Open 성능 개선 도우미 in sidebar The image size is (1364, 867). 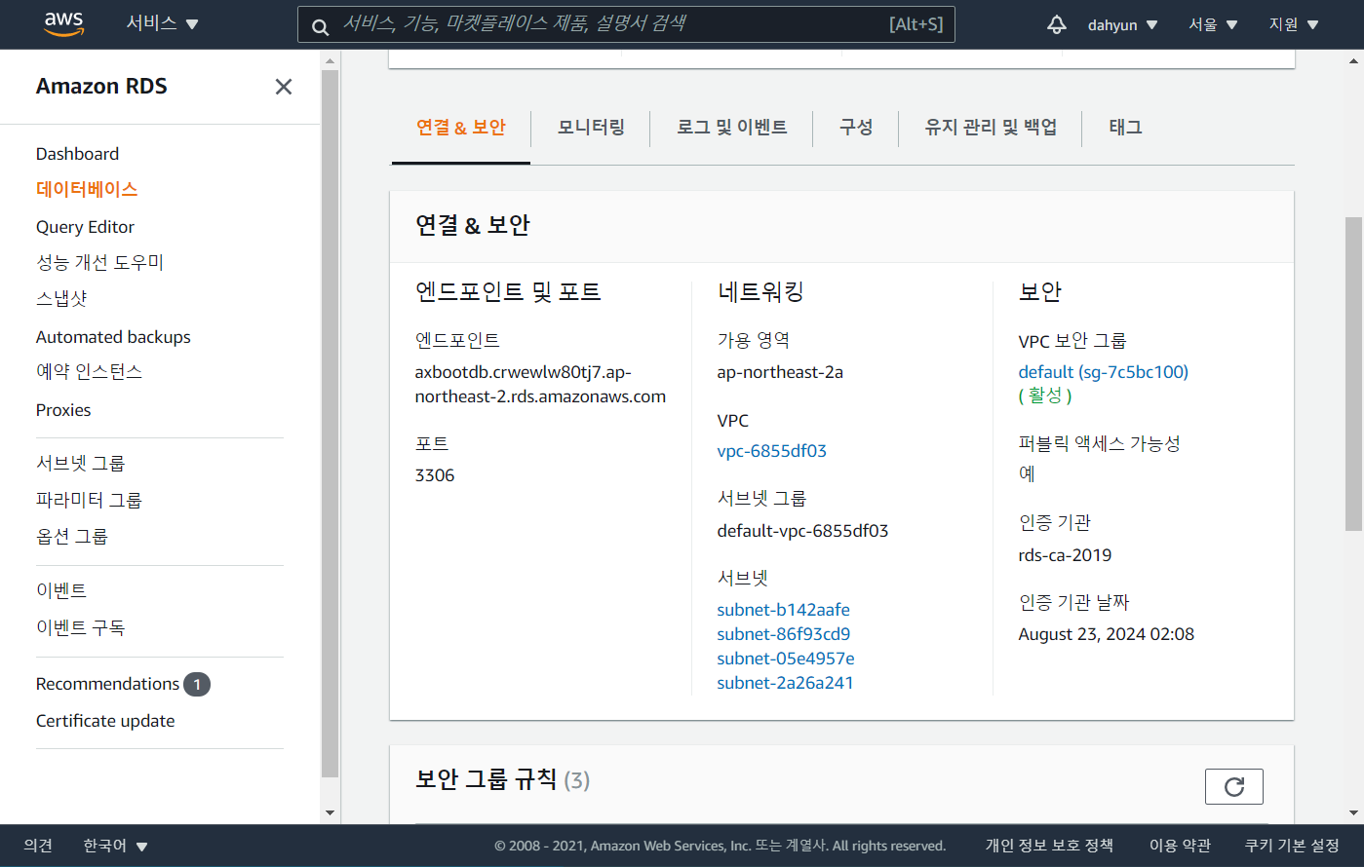(x=99, y=263)
